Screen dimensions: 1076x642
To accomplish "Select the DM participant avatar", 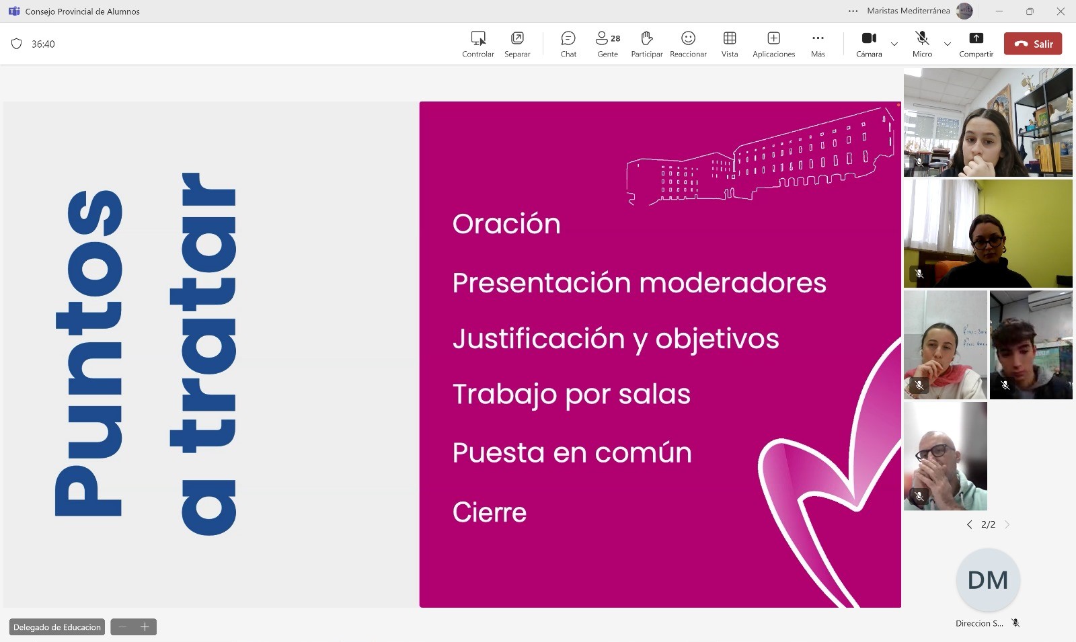I will (x=988, y=580).
